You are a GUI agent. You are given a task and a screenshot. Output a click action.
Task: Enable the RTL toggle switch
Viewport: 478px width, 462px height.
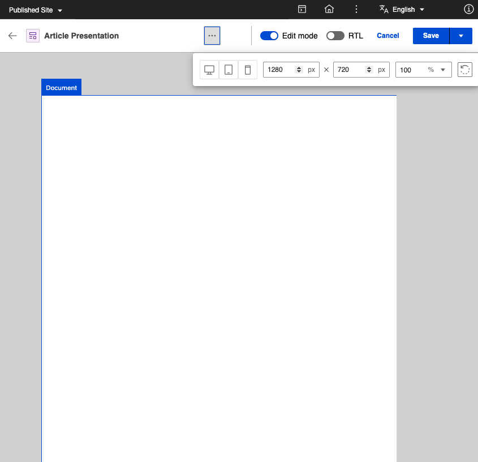click(x=335, y=36)
